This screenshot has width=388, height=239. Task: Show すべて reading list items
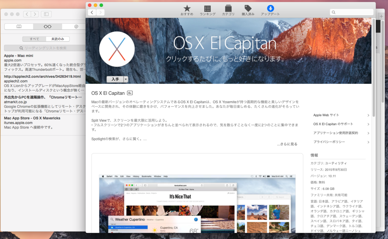[34, 39]
